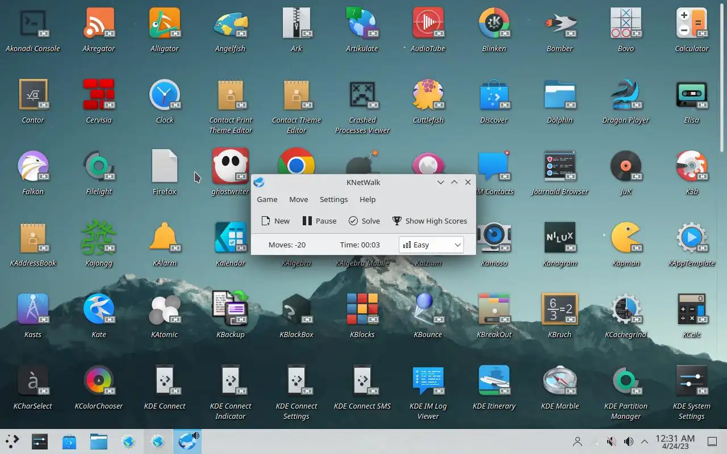Open the KDE Partition Manager icon
This screenshot has height=454, width=727.
pos(626,392)
